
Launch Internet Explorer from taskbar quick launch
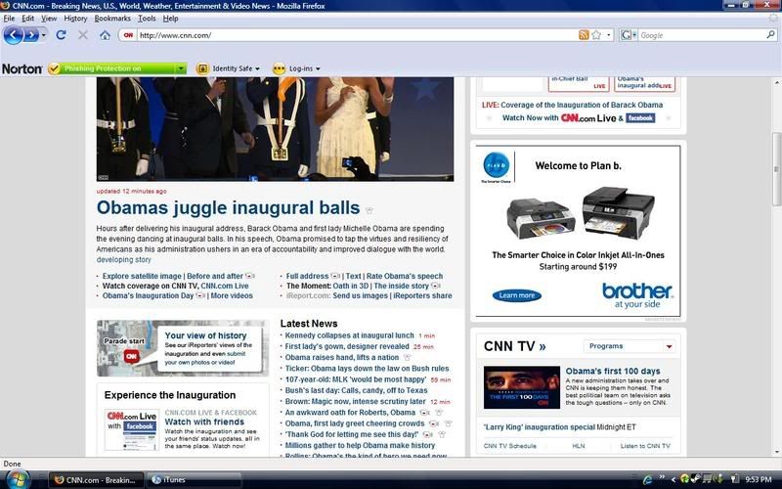pyautogui.click(x=647, y=479)
